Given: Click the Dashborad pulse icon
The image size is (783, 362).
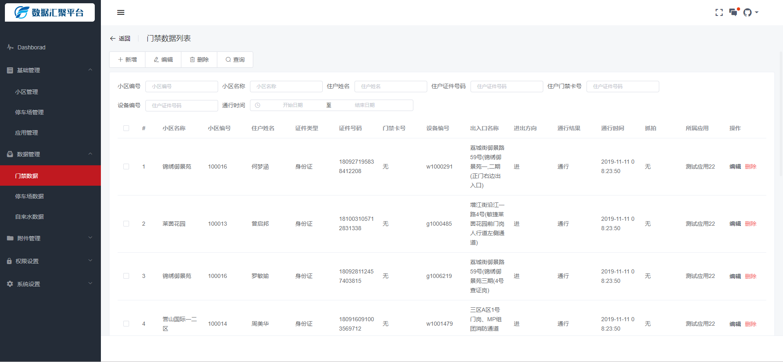Looking at the screenshot, I should tap(10, 47).
